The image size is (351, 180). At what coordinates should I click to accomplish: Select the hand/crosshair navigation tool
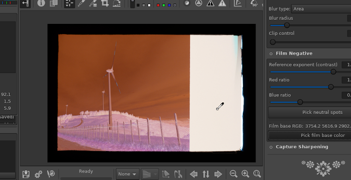pyautogui.click(x=69, y=3)
